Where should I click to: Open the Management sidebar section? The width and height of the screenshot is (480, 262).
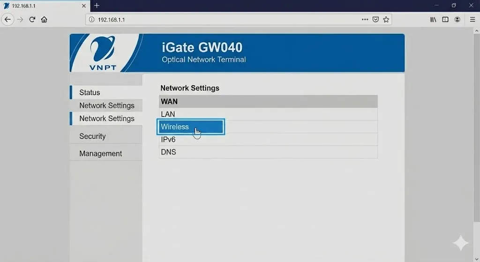pos(106,153)
